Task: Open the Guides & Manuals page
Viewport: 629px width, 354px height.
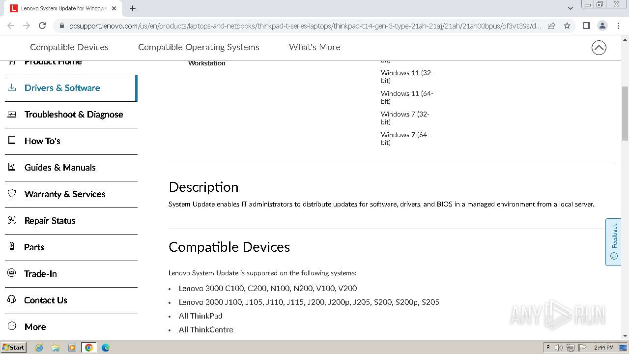Action: pyautogui.click(x=60, y=167)
